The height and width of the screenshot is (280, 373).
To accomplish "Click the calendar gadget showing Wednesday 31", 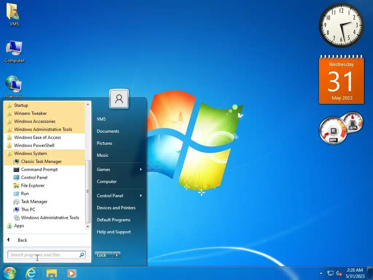I will (x=341, y=79).
